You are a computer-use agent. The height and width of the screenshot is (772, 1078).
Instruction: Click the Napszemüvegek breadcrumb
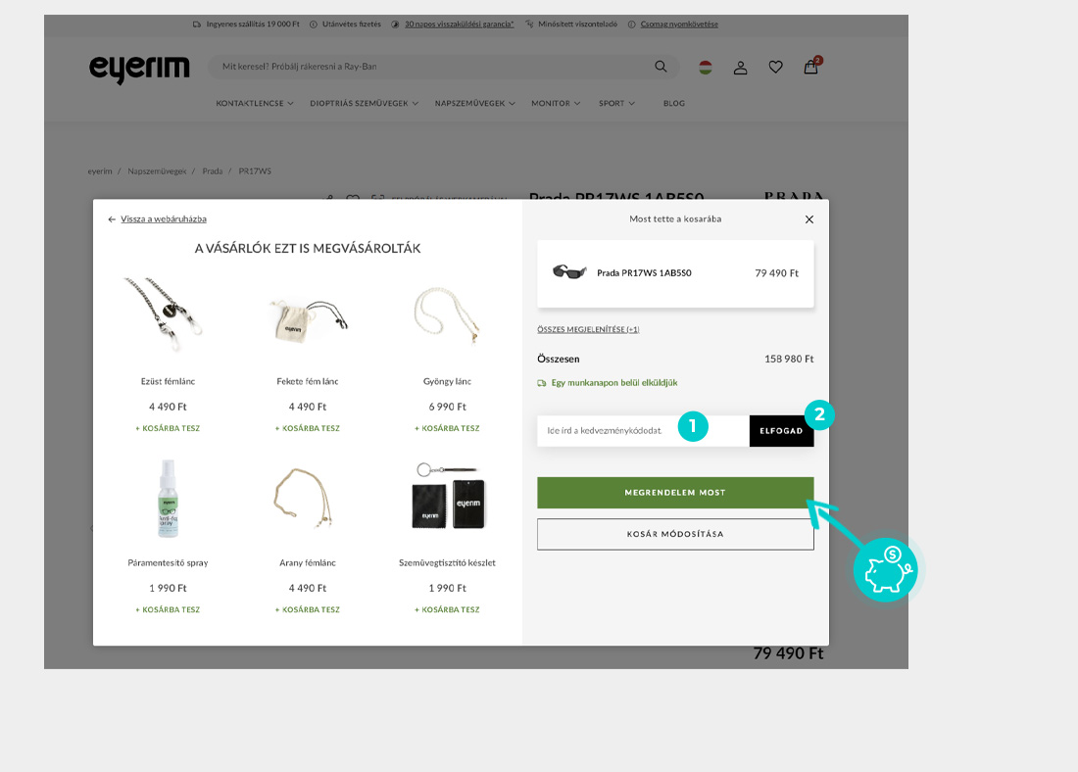(x=157, y=171)
